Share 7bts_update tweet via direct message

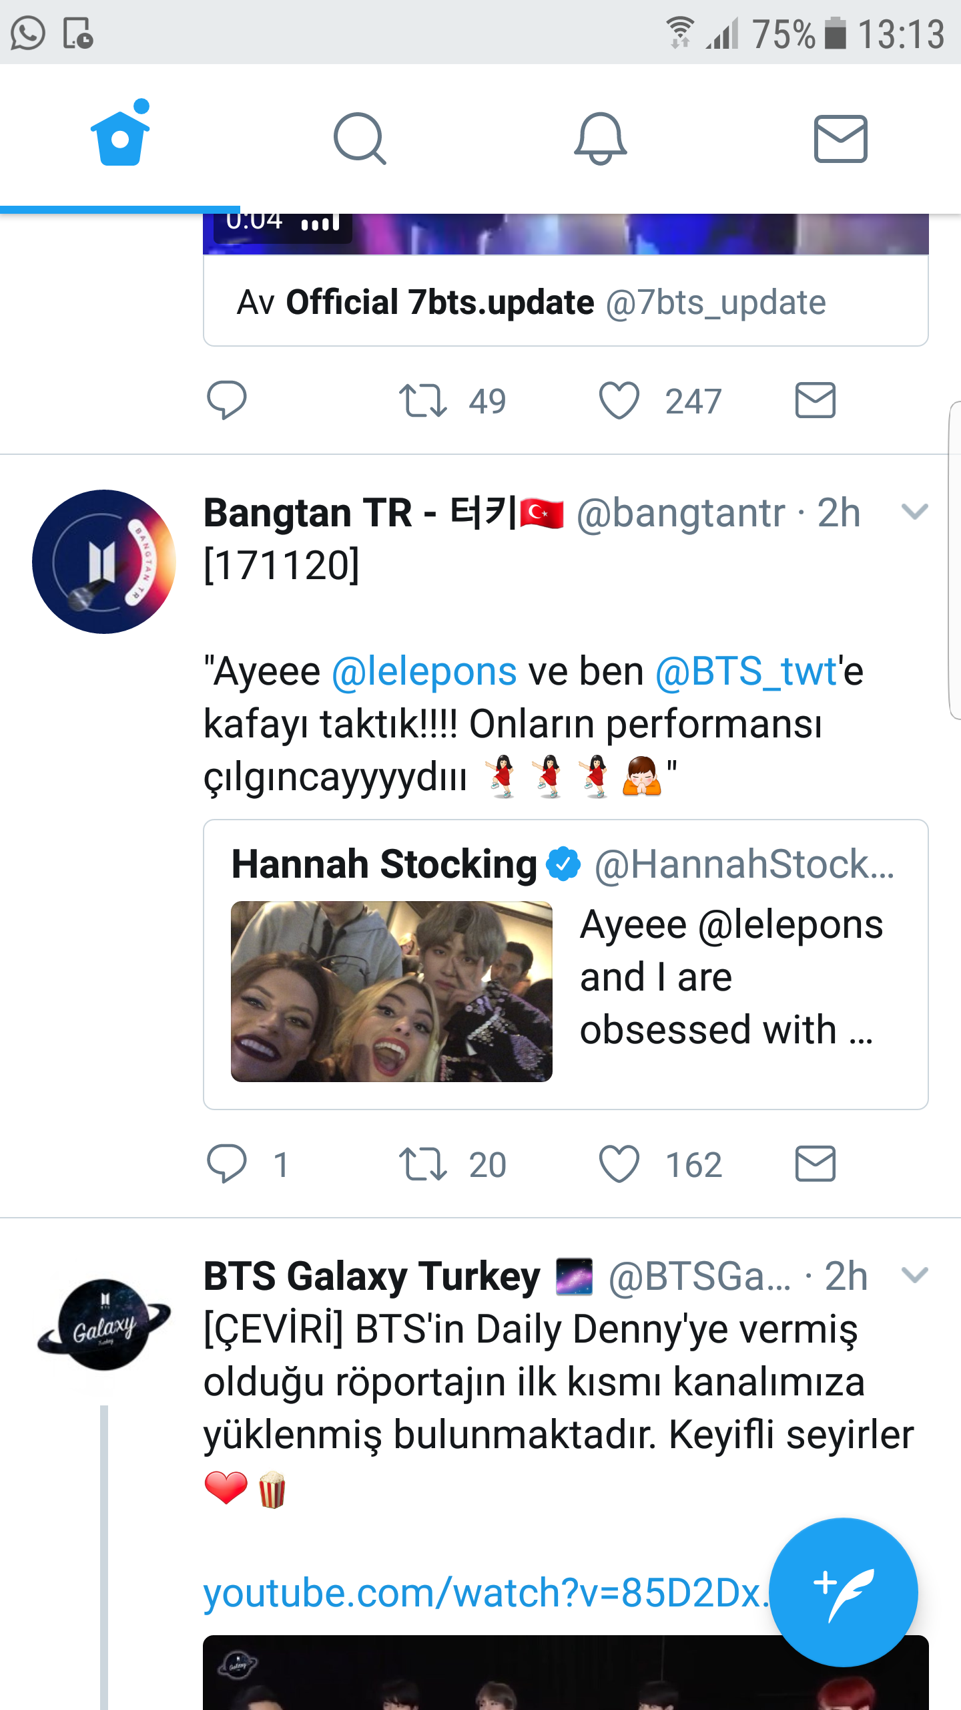click(815, 401)
